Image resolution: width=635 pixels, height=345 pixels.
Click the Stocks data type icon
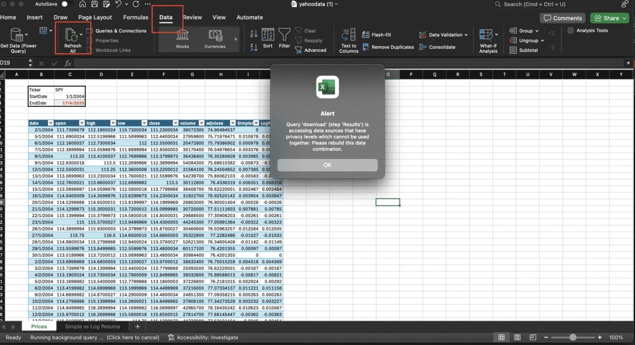click(182, 39)
